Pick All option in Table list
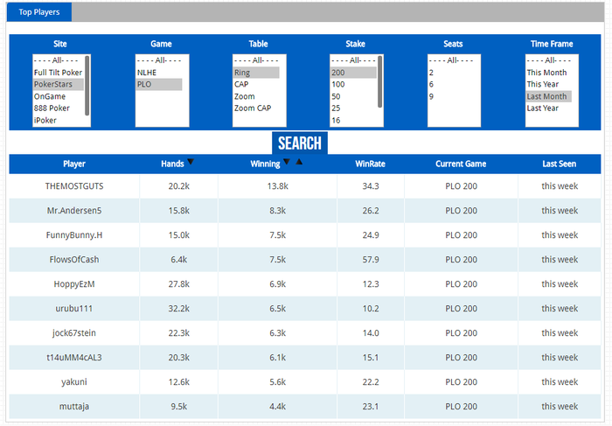 256,60
